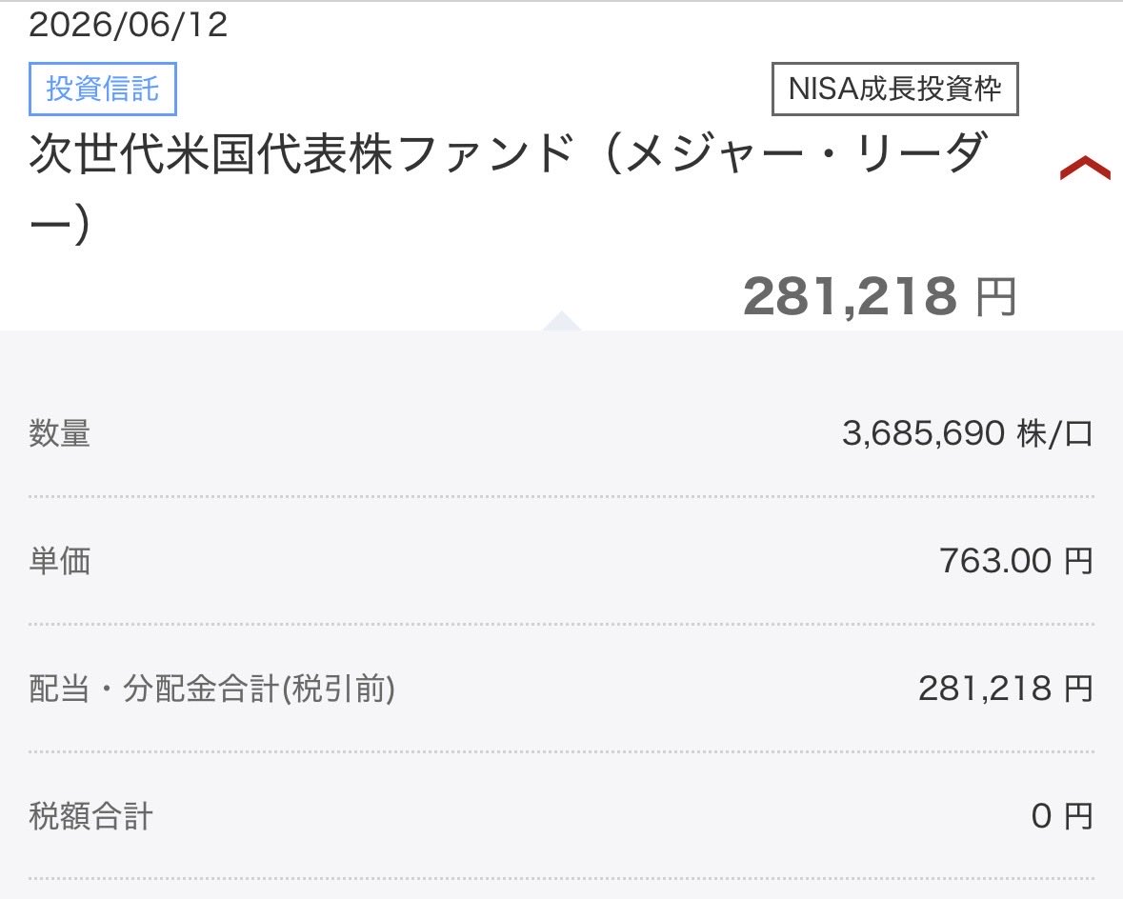Viewport: 1123px width, 899px height.
Task: Select the 配当・分配金合計(税引前) label
Action: (x=212, y=689)
